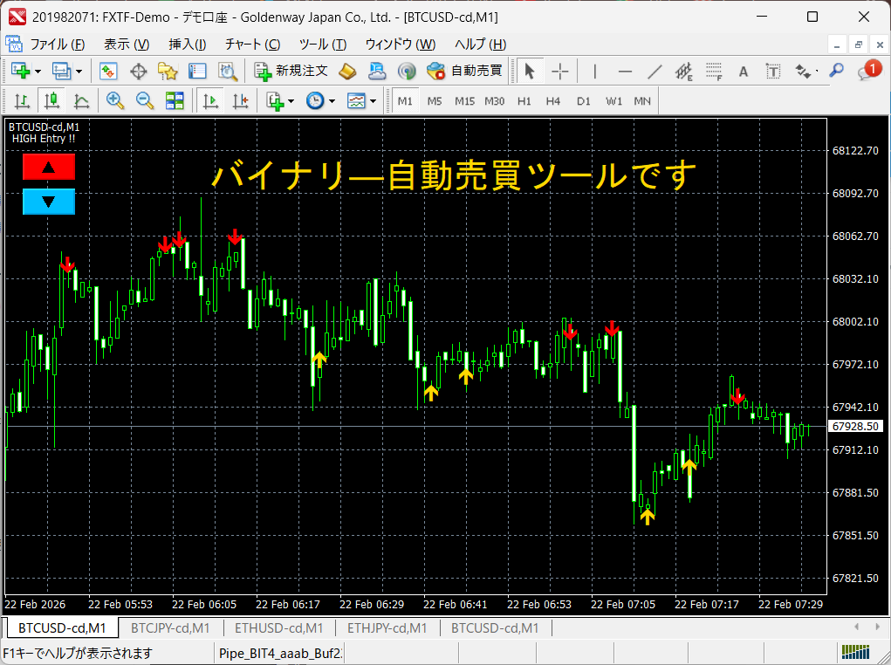Open the Navigator folder-star icon

168,71
